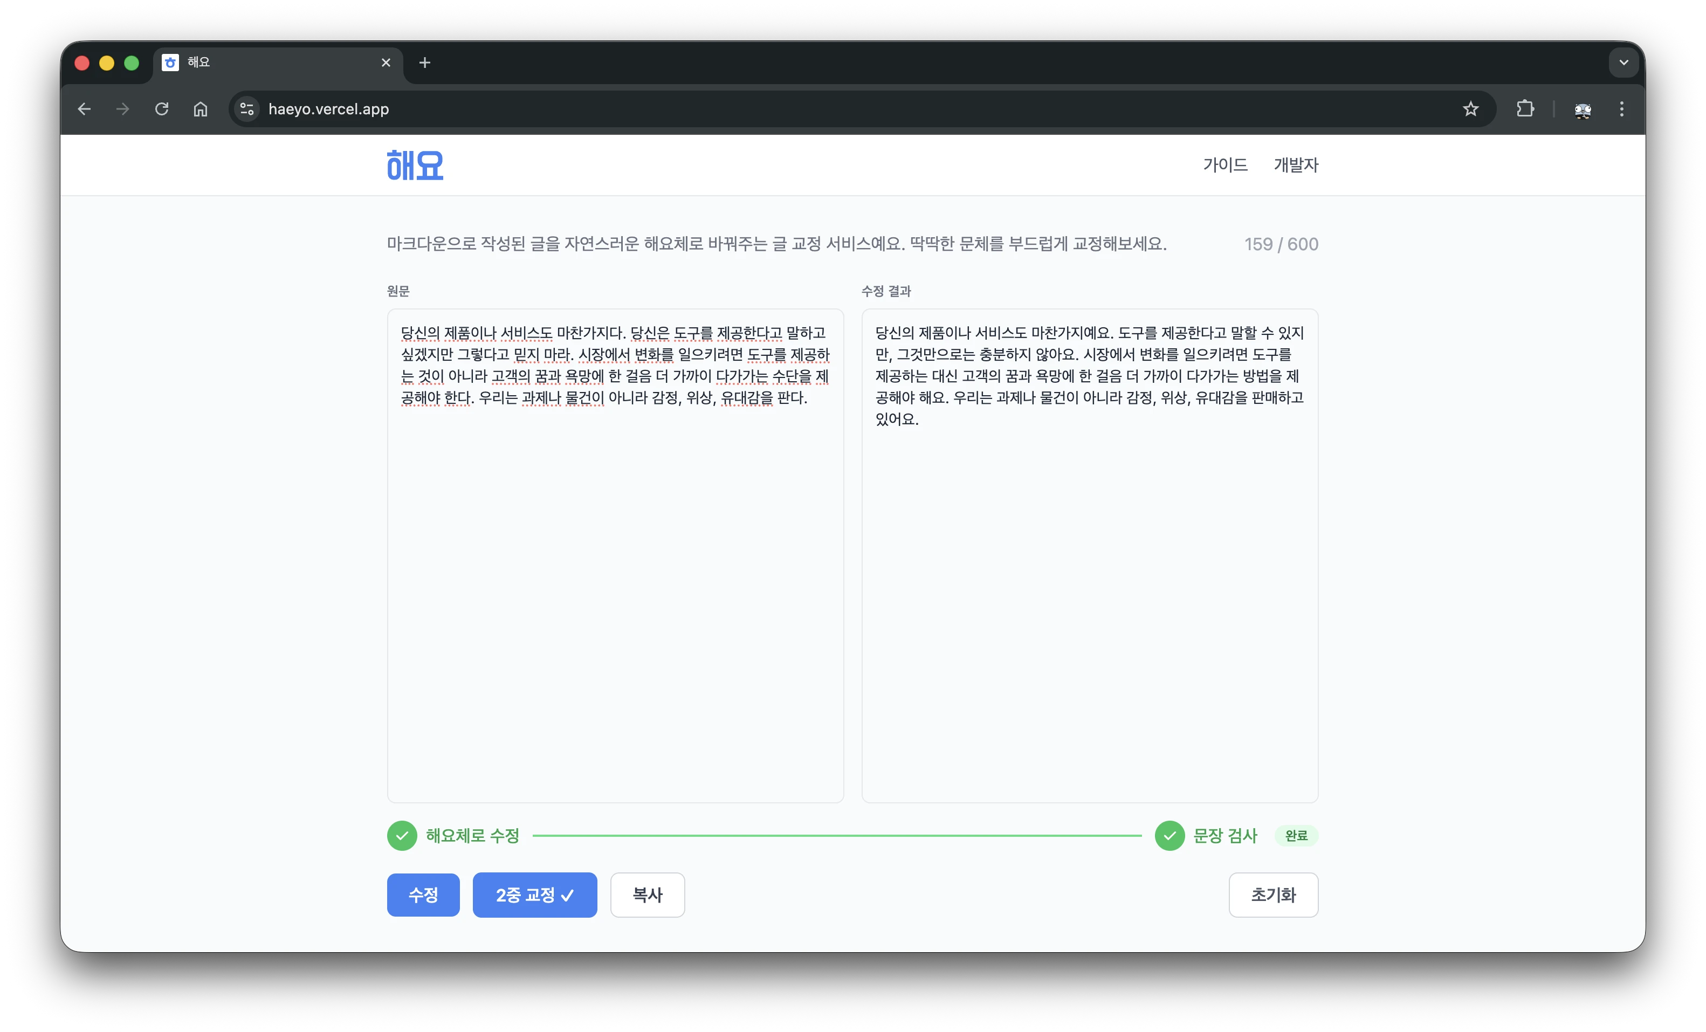The height and width of the screenshot is (1032, 1706).
Task: Navigate back in browser history
Action: coord(84,109)
